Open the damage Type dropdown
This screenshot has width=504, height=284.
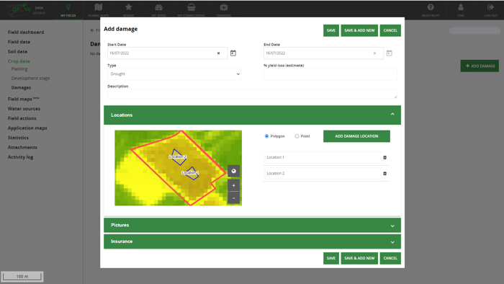pos(174,74)
